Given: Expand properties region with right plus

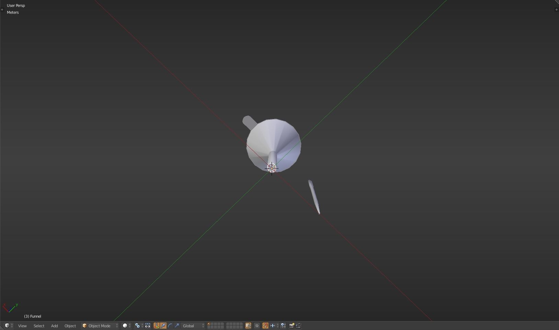Looking at the screenshot, I should [x=556, y=10].
